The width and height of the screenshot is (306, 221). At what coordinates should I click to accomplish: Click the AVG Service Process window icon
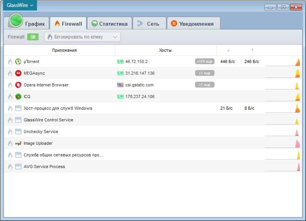[18, 167]
